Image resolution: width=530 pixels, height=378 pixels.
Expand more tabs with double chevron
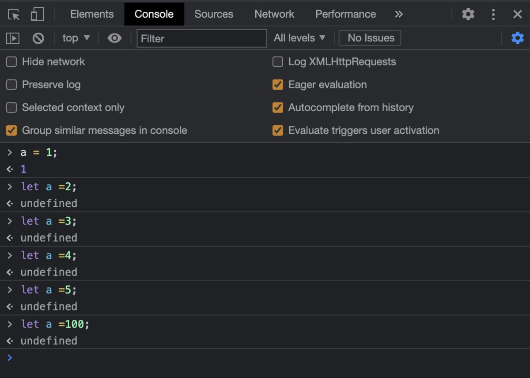(x=399, y=14)
